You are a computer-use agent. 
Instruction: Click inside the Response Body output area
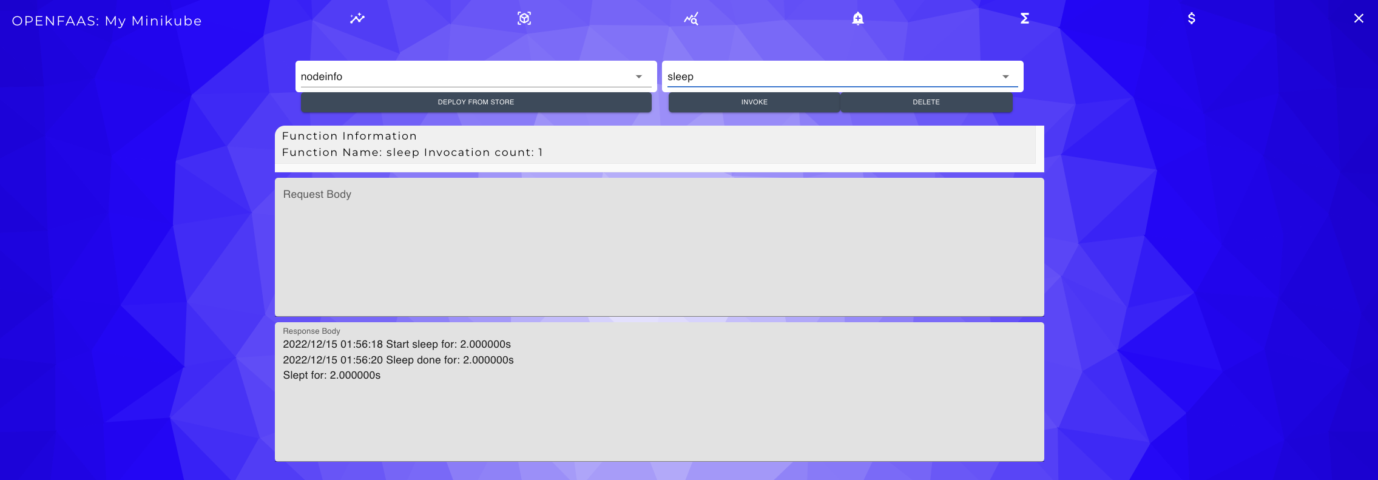click(659, 391)
